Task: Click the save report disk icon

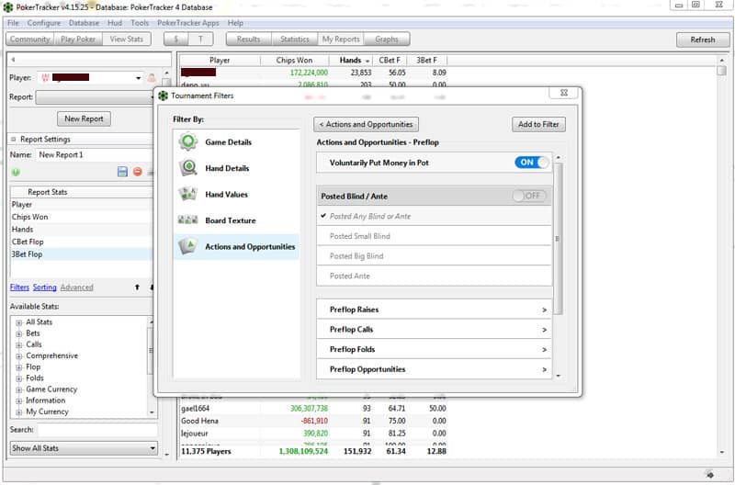Action: 122,172
